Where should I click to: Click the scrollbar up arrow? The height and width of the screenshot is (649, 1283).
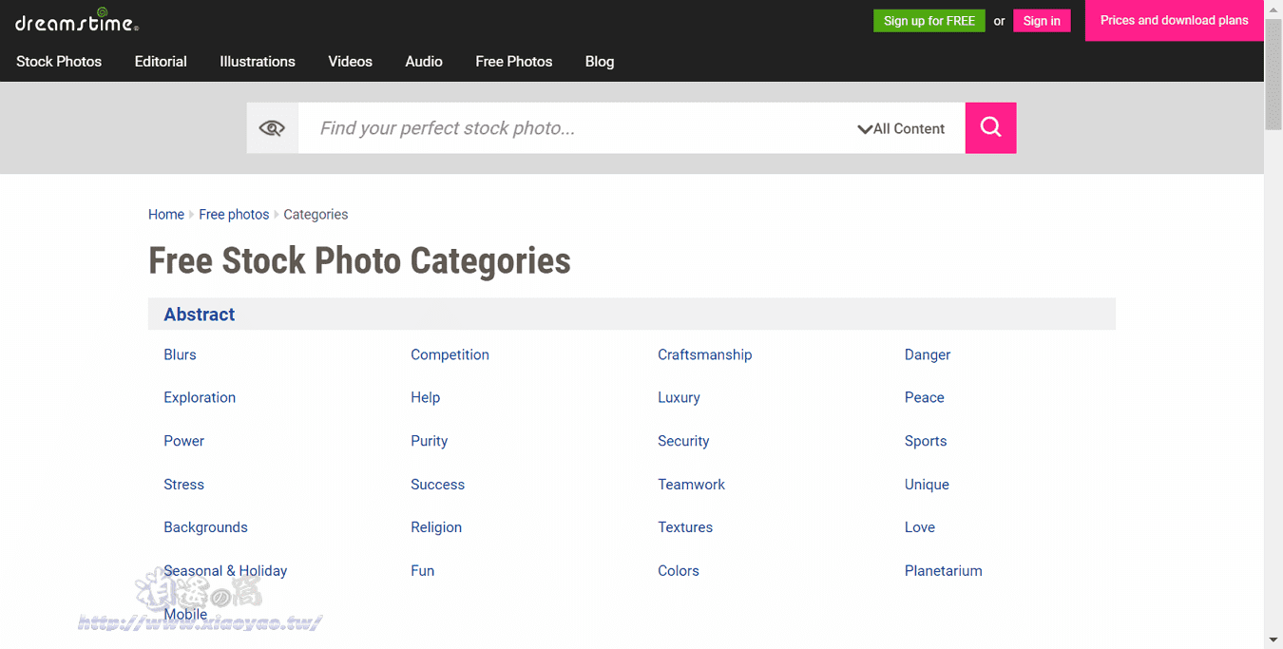click(1273, 9)
